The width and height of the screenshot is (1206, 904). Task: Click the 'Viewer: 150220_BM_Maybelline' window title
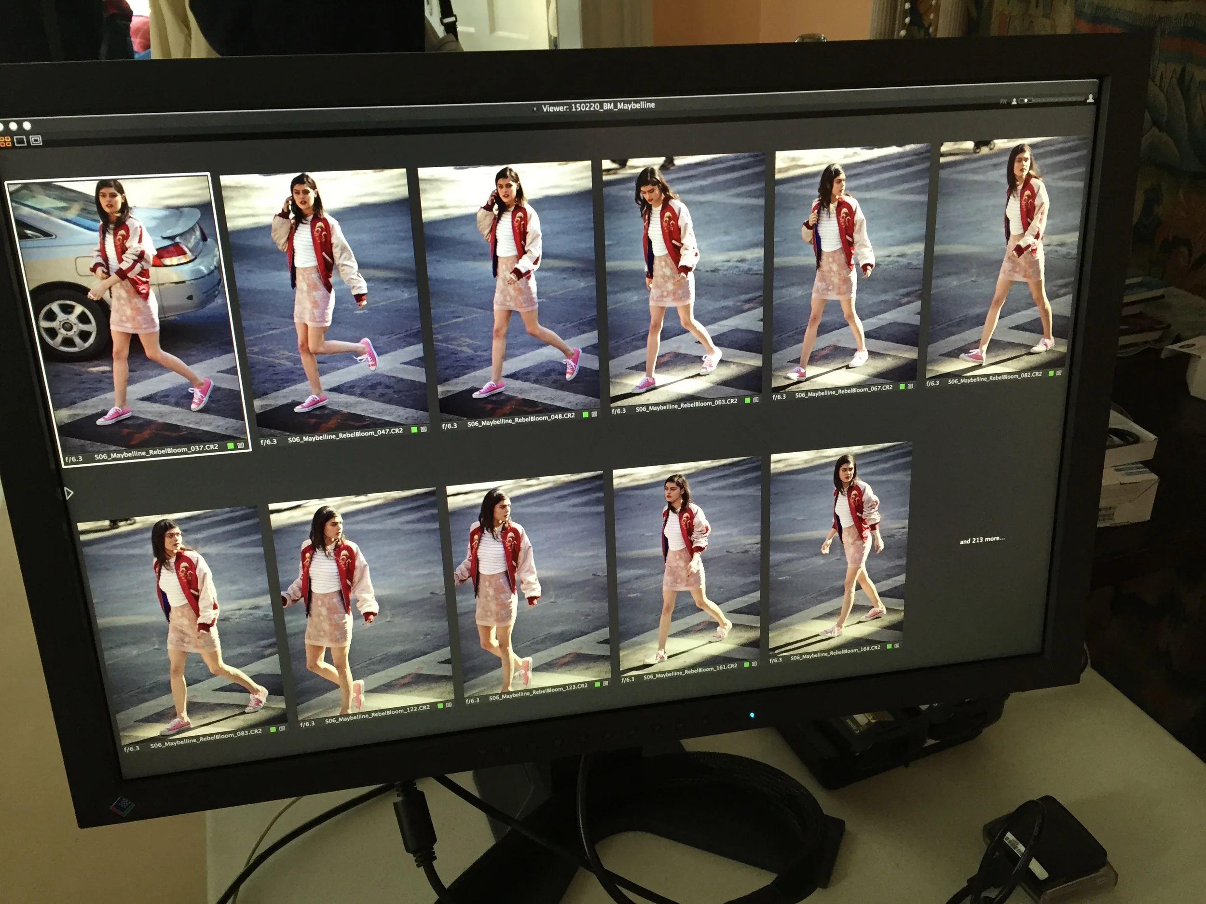pyautogui.click(x=598, y=106)
